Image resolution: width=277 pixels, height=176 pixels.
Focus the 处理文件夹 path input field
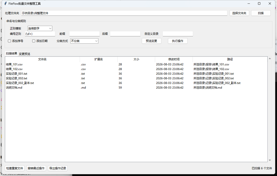pos(124,13)
